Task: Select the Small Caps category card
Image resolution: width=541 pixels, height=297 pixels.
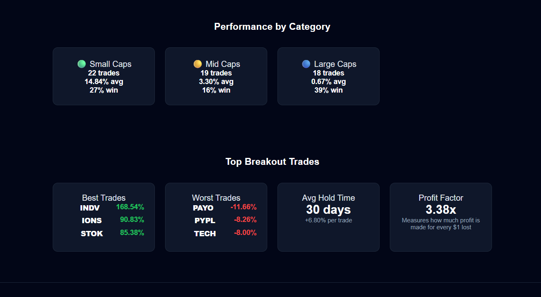Action: pos(104,76)
